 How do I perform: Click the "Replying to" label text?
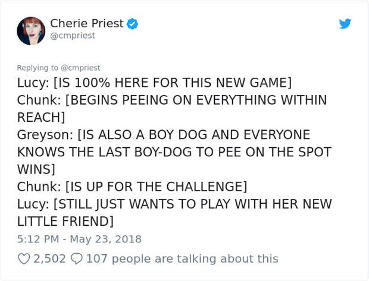pos(37,68)
